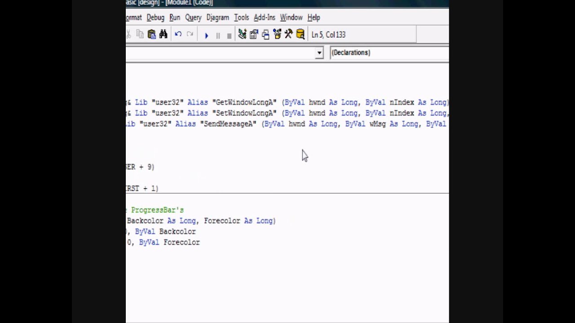Open the (Declarations) procedure combo box
Image resolution: width=575 pixels, height=323 pixels.
pos(389,52)
